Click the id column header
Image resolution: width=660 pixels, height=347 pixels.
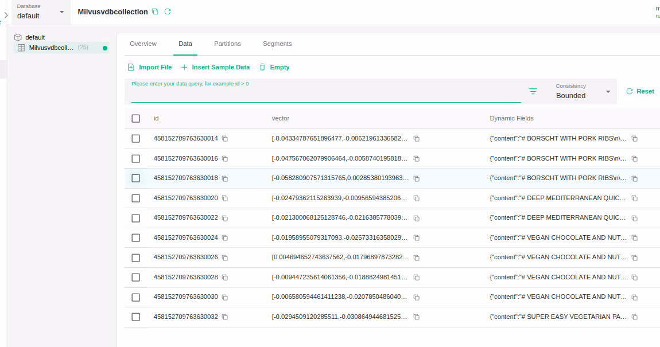156,119
